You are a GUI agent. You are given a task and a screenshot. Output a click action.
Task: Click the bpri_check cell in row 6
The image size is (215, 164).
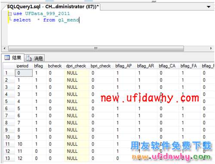coord(102,109)
